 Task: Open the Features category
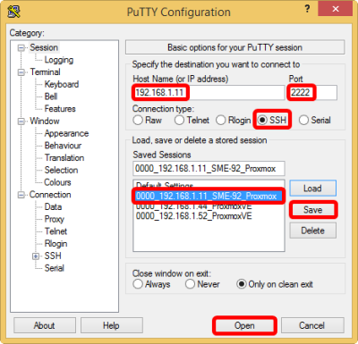point(60,109)
